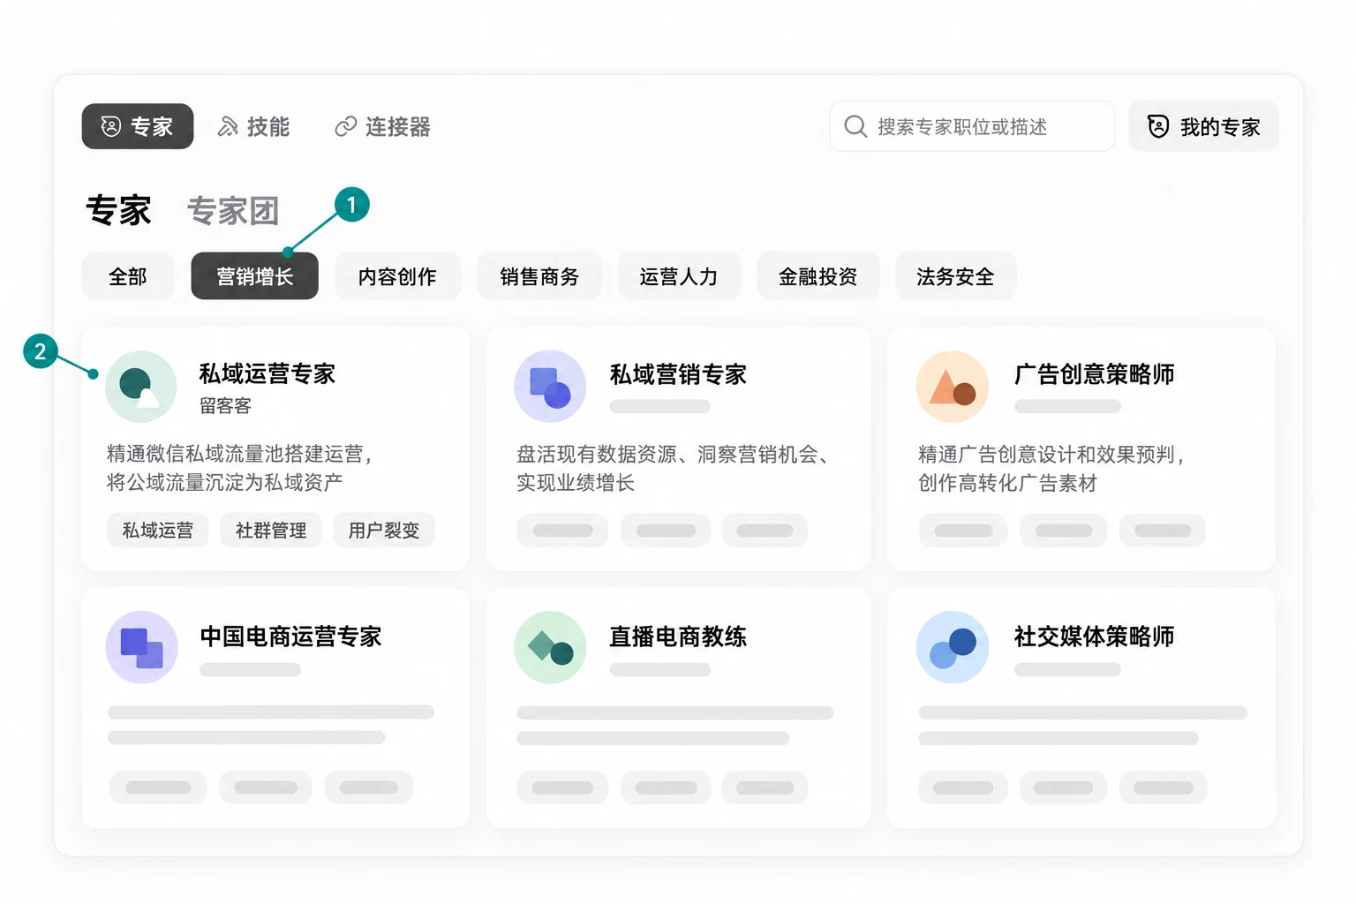Choose the 运营人力 category chip
This screenshot has height=904, width=1356.
point(679,276)
